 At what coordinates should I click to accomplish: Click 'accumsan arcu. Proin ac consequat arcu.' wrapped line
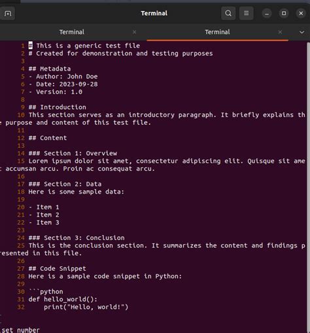tap(80, 169)
